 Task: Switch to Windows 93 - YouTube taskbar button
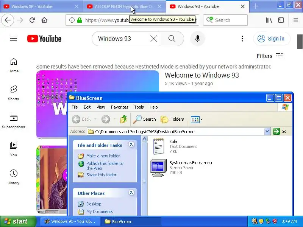[70, 221]
